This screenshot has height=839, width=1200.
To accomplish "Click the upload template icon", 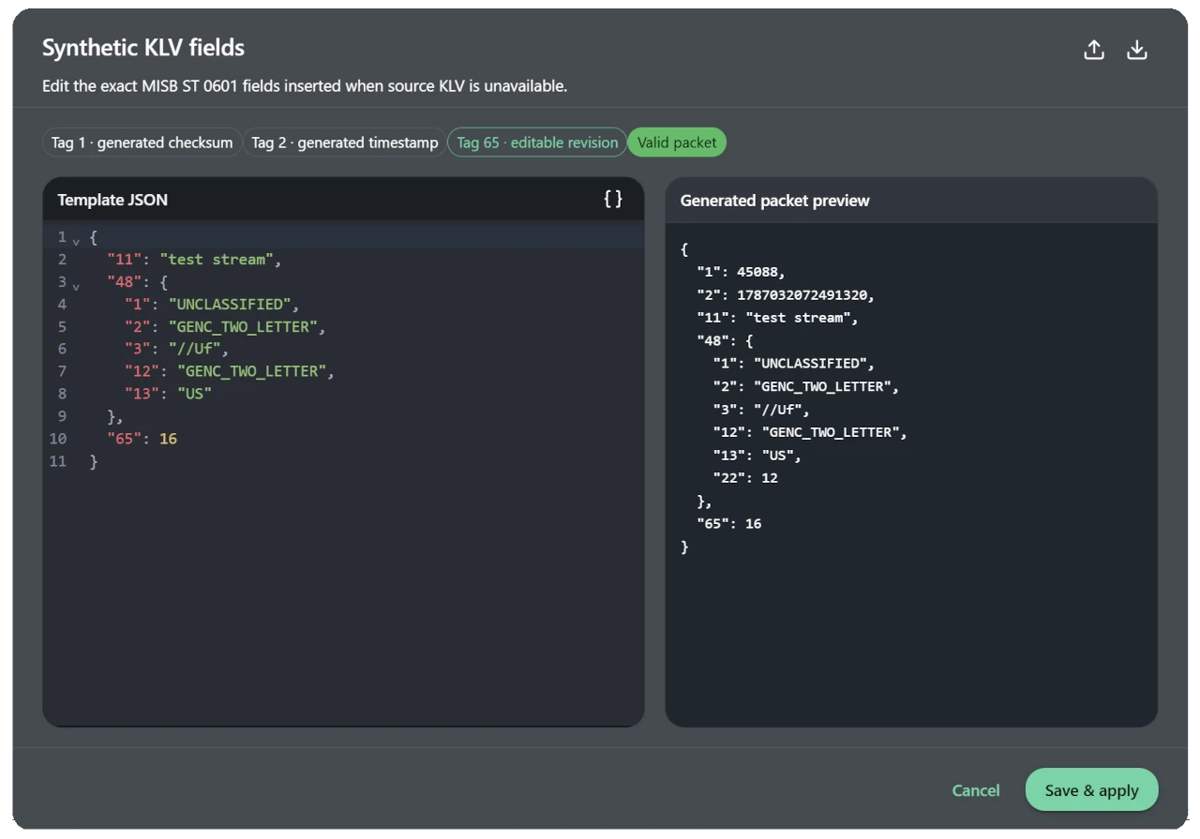I will [1094, 51].
